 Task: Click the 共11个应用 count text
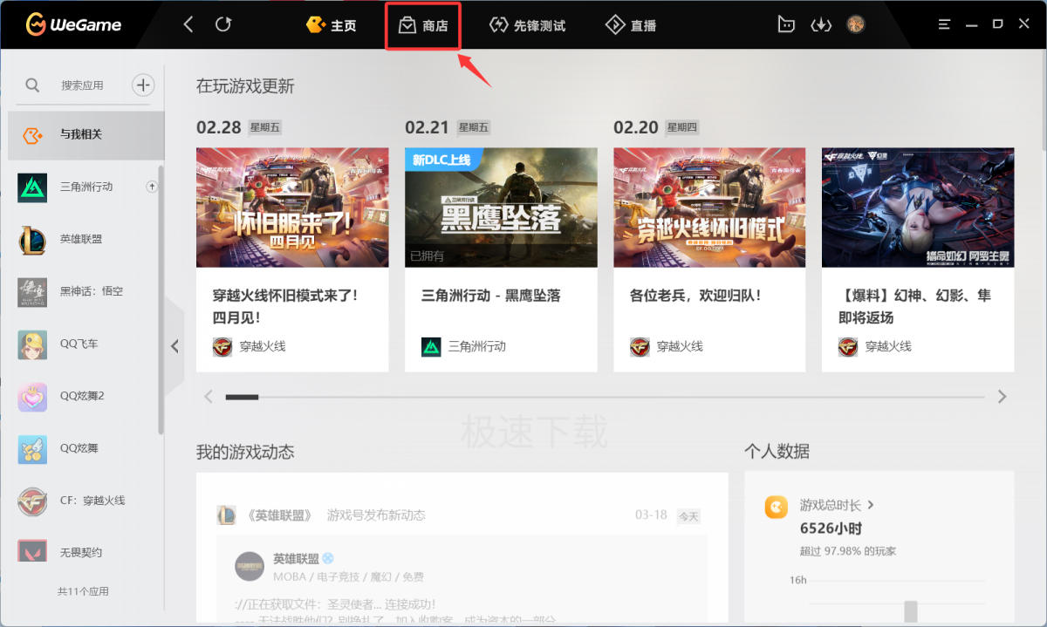coord(83,591)
